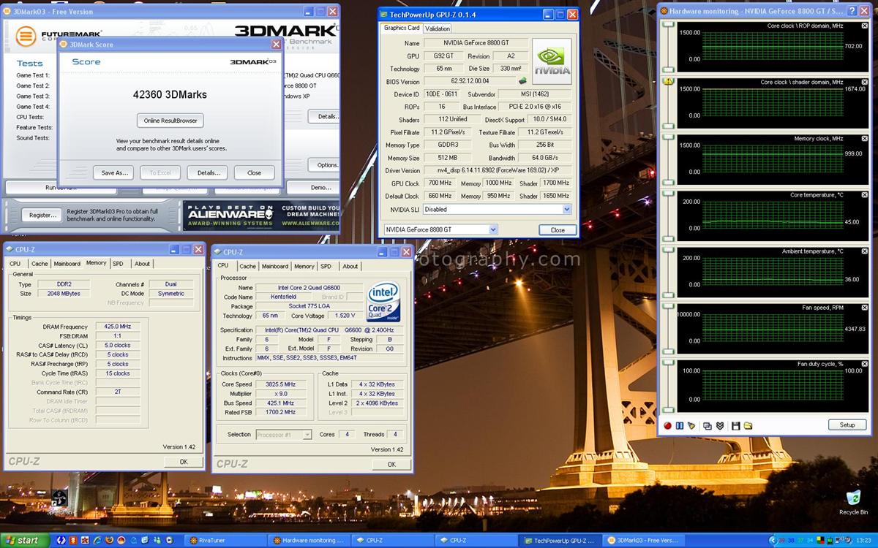This screenshot has width=878, height=548.
Task: Close the 3DMark Score dialog with Close button
Action: tap(254, 173)
